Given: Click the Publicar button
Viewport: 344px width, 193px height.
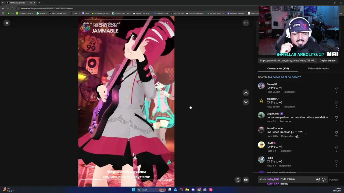Looking at the screenshot, I should (334, 180).
